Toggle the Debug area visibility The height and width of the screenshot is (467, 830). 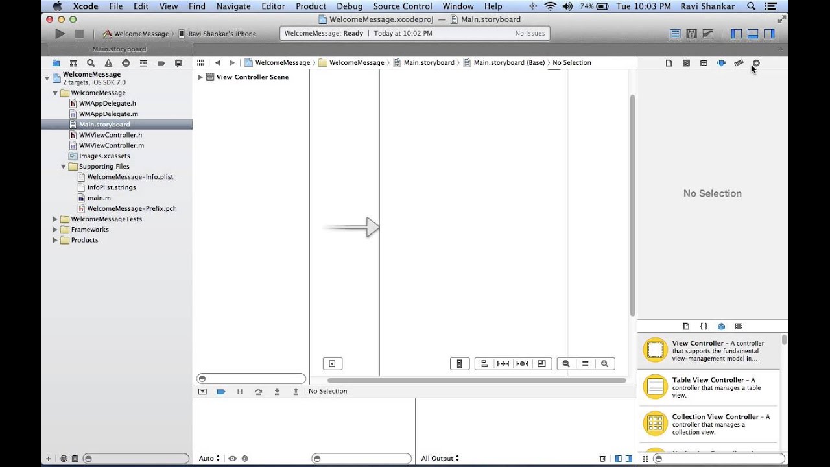click(753, 34)
